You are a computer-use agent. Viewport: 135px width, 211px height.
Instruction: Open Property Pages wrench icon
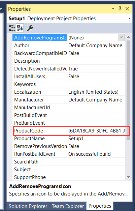[30, 28]
